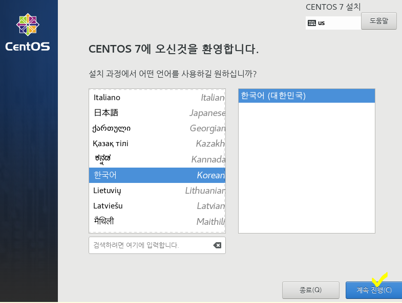Select the Maithili language row
The width and height of the screenshot is (402, 303).
click(x=157, y=221)
